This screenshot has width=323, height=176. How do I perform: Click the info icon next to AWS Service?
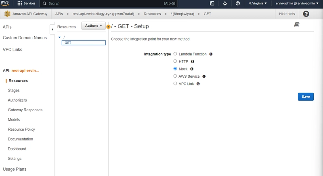pos(204,76)
